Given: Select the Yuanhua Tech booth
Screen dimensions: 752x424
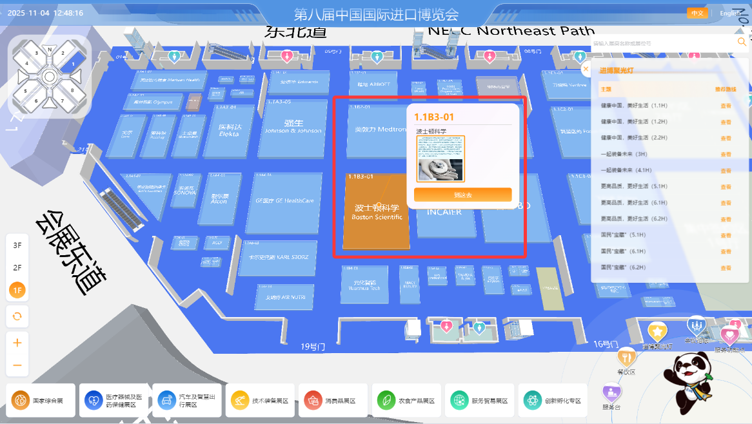Looking at the screenshot, I should coord(364,285).
